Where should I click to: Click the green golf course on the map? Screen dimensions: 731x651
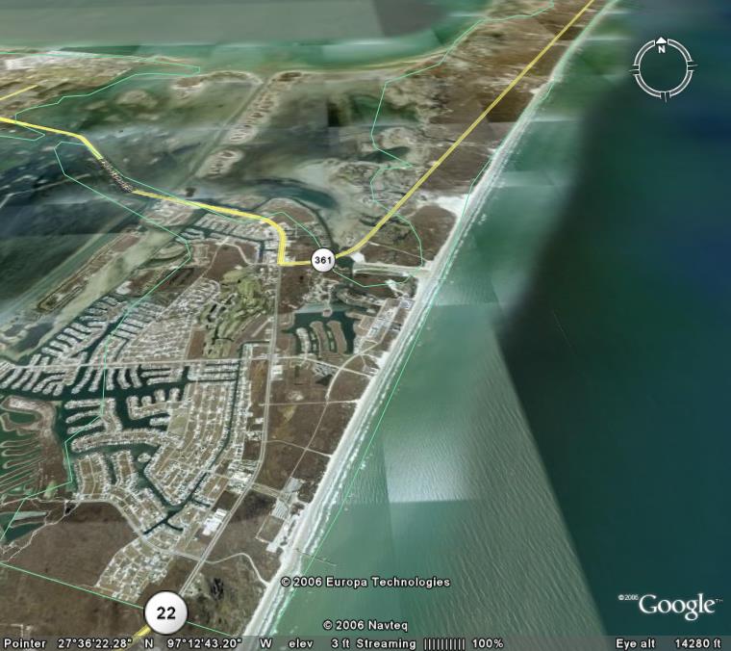pyautogui.click(x=231, y=300)
